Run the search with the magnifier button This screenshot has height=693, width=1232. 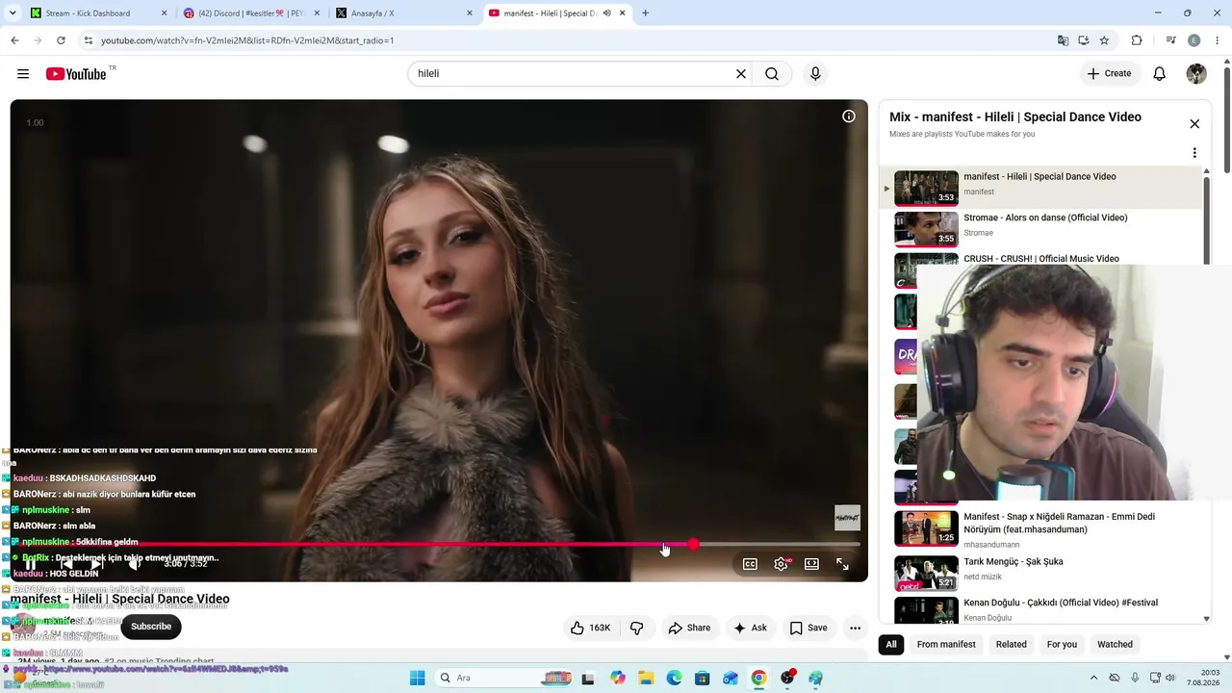click(x=772, y=74)
